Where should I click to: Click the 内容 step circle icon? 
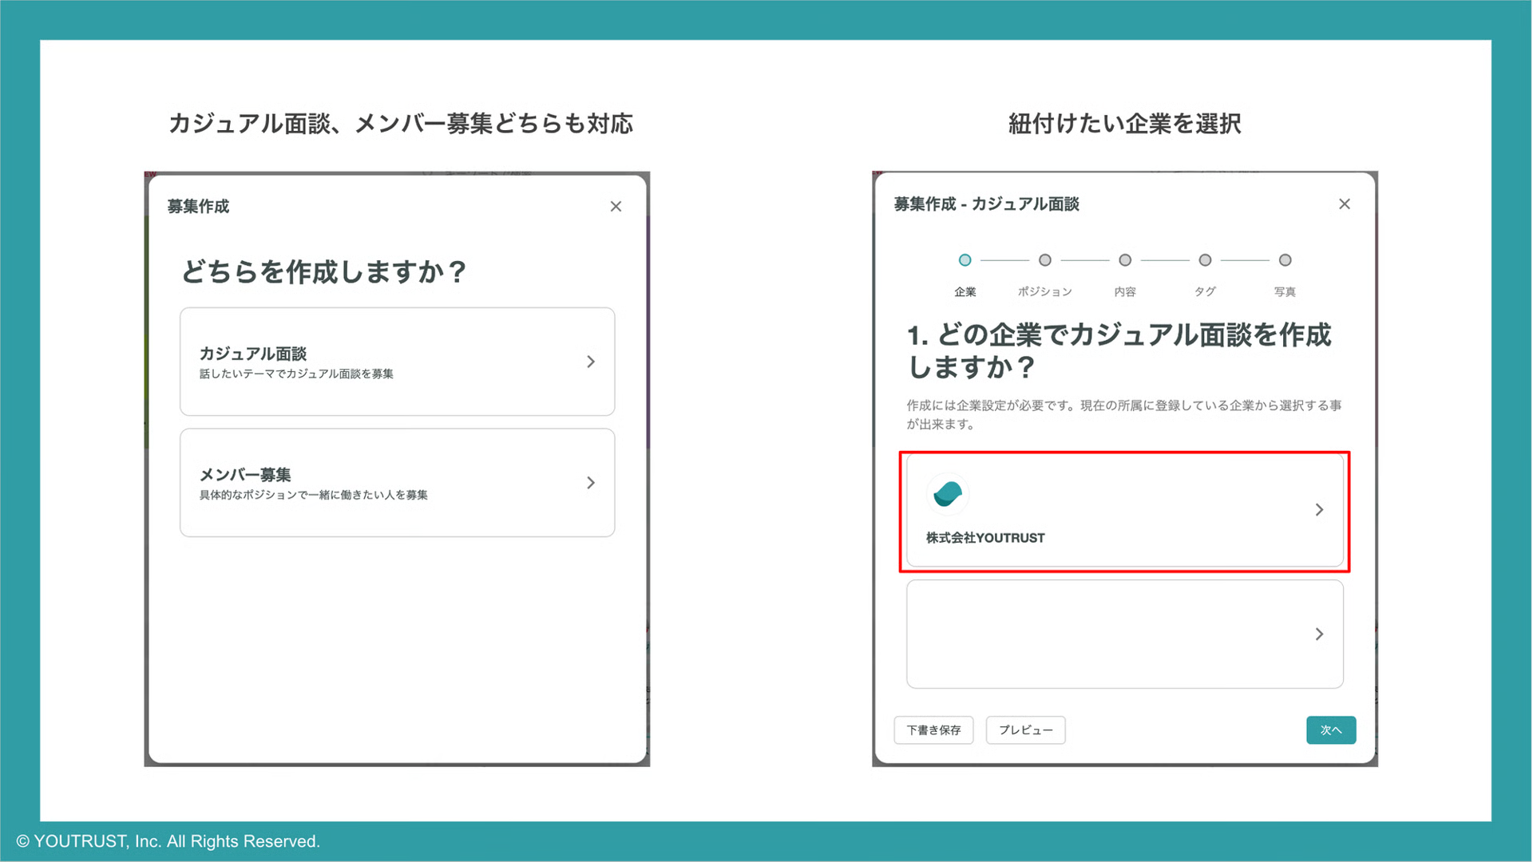click(1125, 259)
